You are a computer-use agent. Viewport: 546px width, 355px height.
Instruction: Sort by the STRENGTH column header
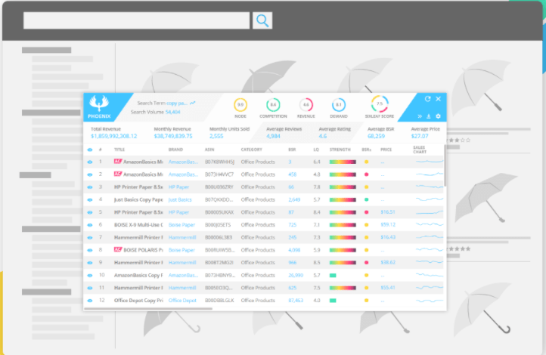click(x=340, y=150)
